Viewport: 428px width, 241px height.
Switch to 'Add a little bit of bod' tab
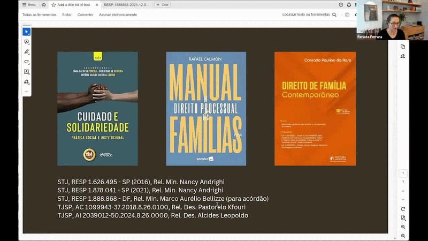[74, 5]
